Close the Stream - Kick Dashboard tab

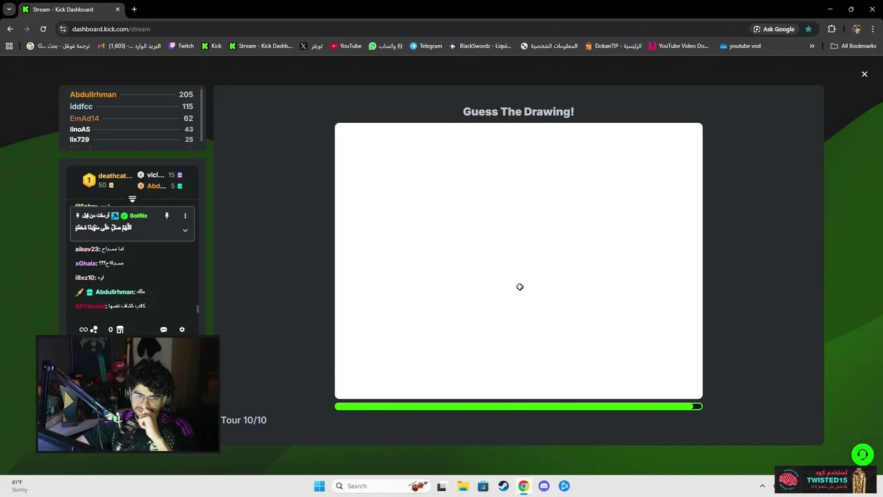(x=117, y=10)
